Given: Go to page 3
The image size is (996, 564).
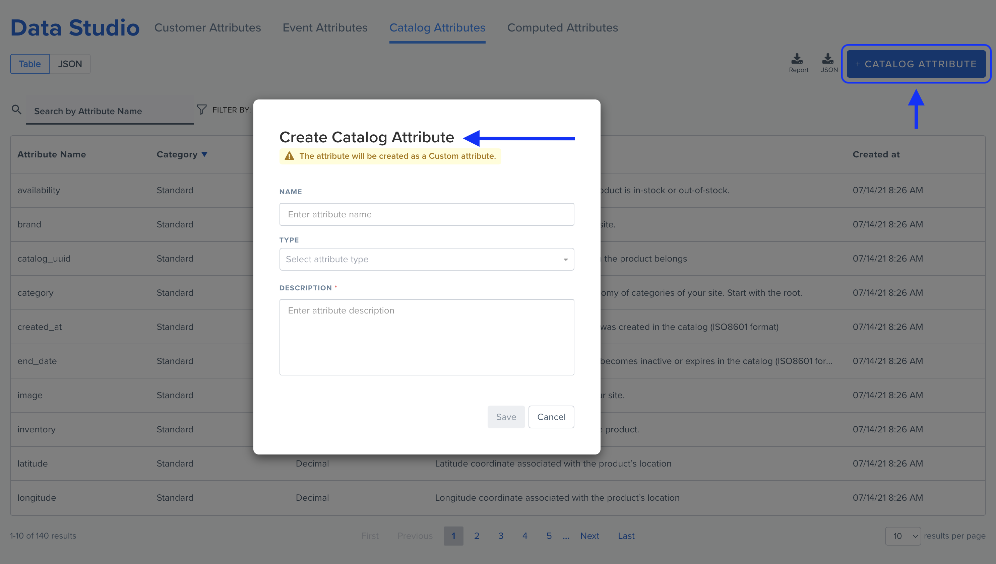Looking at the screenshot, I should pos(501,536).
